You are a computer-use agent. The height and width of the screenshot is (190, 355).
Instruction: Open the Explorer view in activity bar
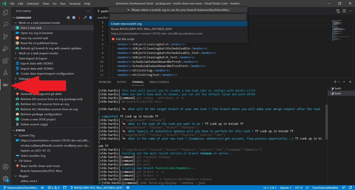coord(5,12)
